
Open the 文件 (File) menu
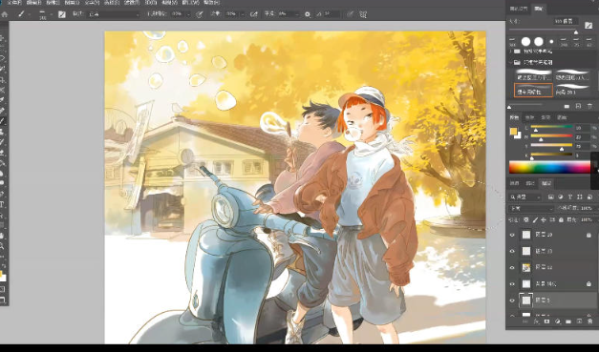13,2
